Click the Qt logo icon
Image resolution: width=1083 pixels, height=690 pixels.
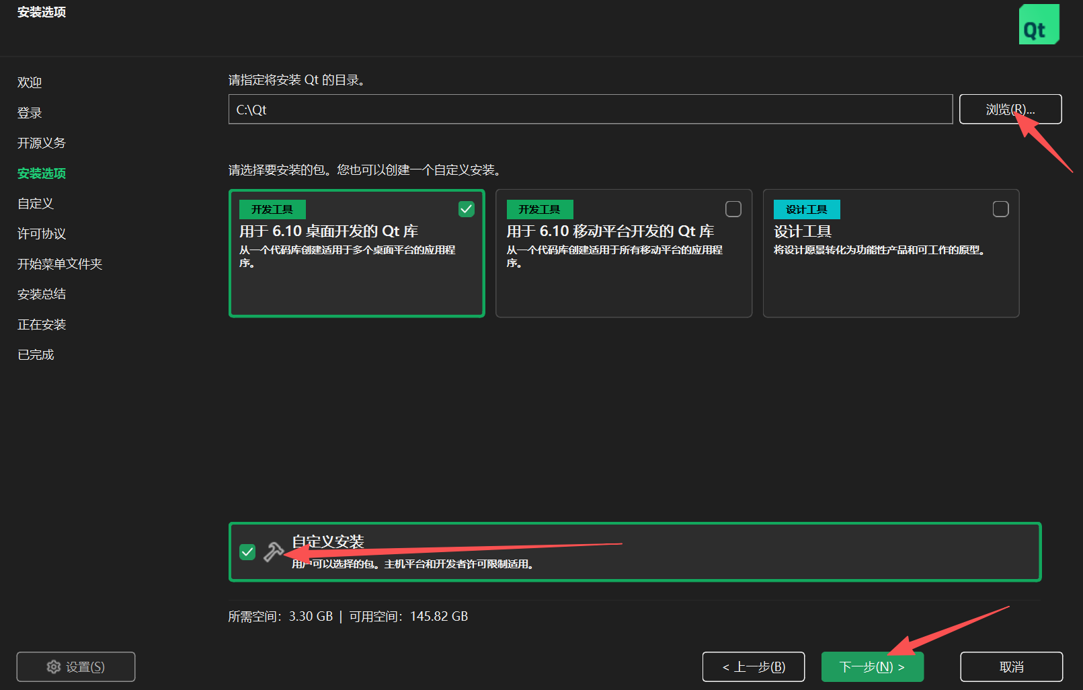pyautogui.click(x=1039, y=24)
